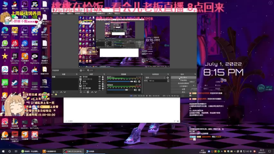The width and height of the screenshot is (274, 154).
Task: Pop out the audio mixer dock via its header icon
Action: tap(141, 74)
